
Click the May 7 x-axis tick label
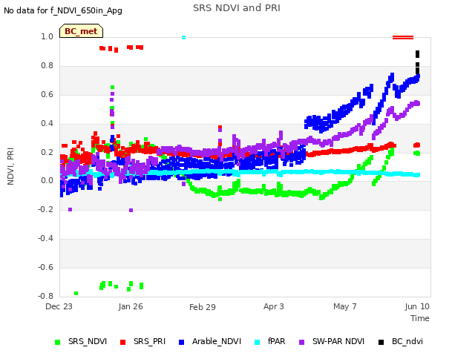[x=344, y=306]
